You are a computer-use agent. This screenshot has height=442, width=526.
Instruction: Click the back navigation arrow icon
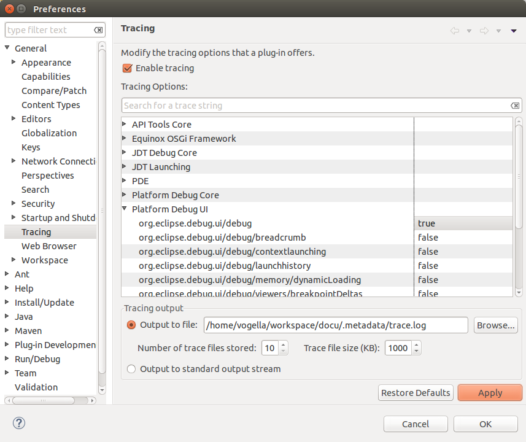(x=455, y=31)
